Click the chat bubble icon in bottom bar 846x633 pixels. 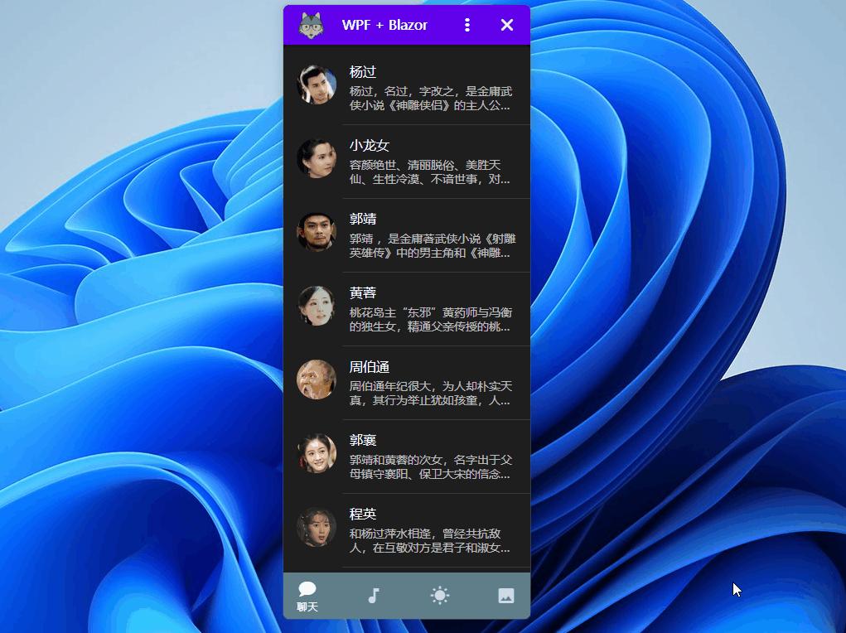coord(307,589)
